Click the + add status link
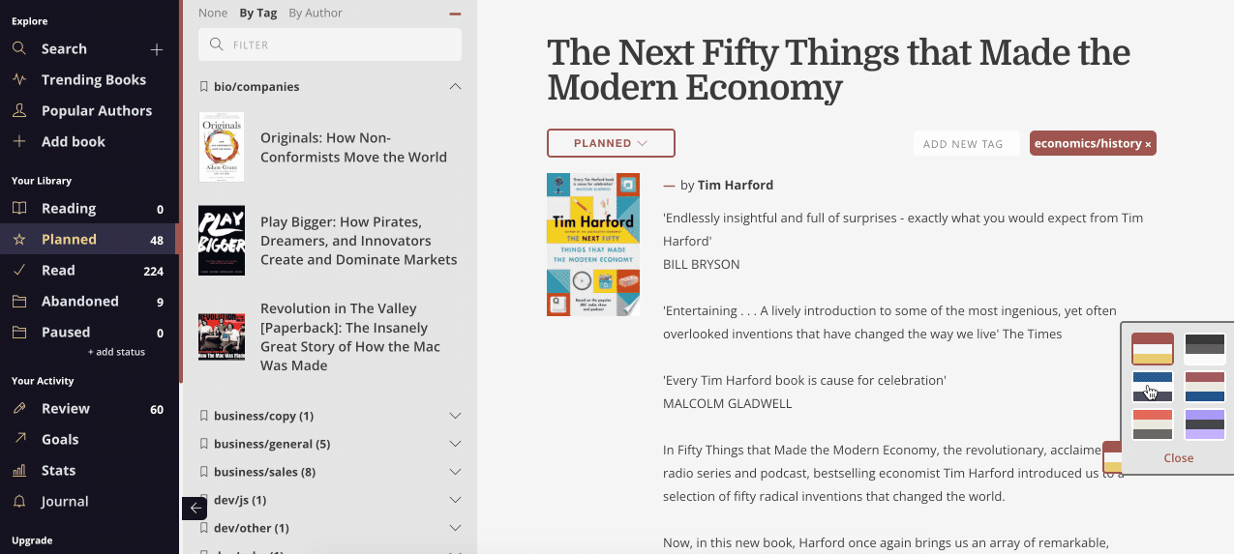 coord(116,352)
